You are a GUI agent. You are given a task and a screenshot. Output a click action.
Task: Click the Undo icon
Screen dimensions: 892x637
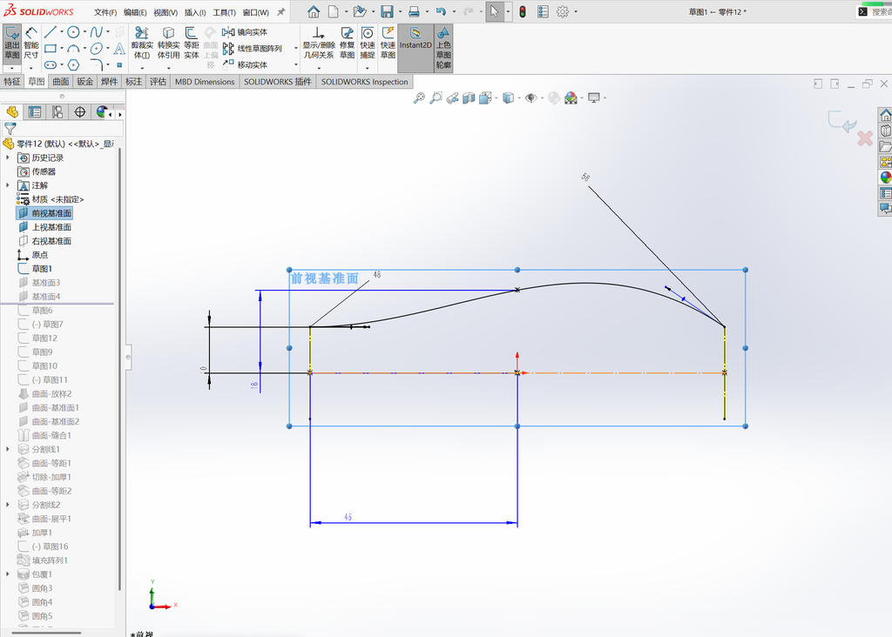(x=441, y=11)
